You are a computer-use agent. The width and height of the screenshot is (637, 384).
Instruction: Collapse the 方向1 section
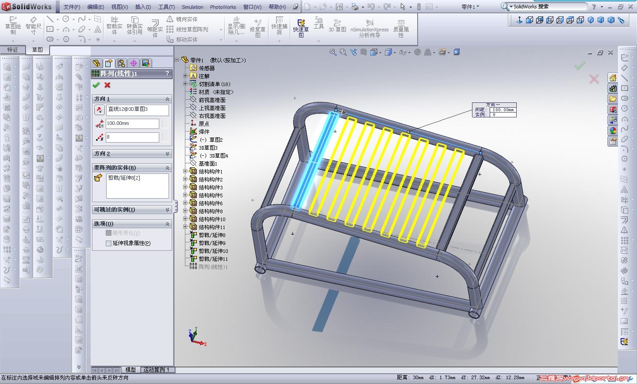click(167, 99)
